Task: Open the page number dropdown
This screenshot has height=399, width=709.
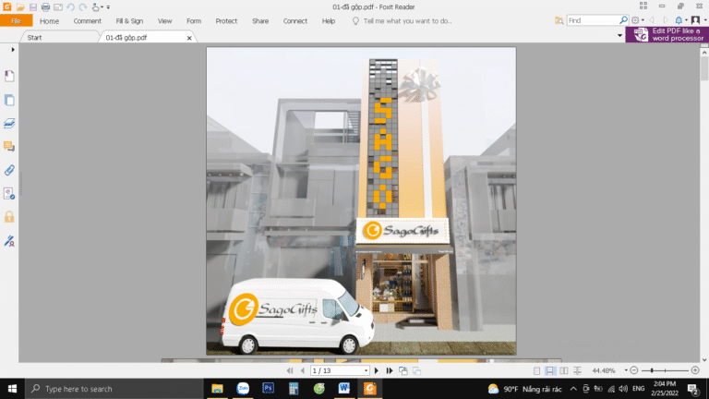Action: 366,370
